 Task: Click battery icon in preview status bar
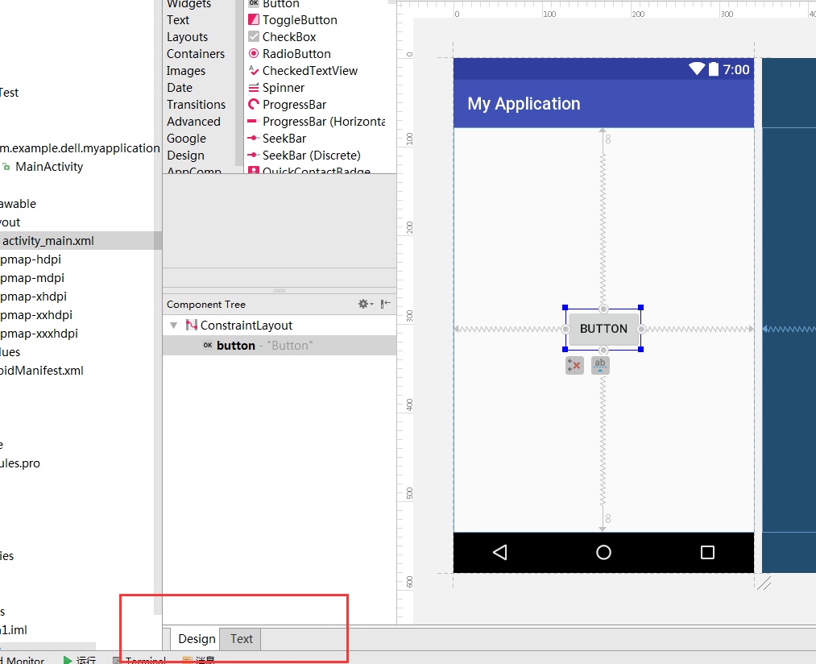click(x=714, y=68)
